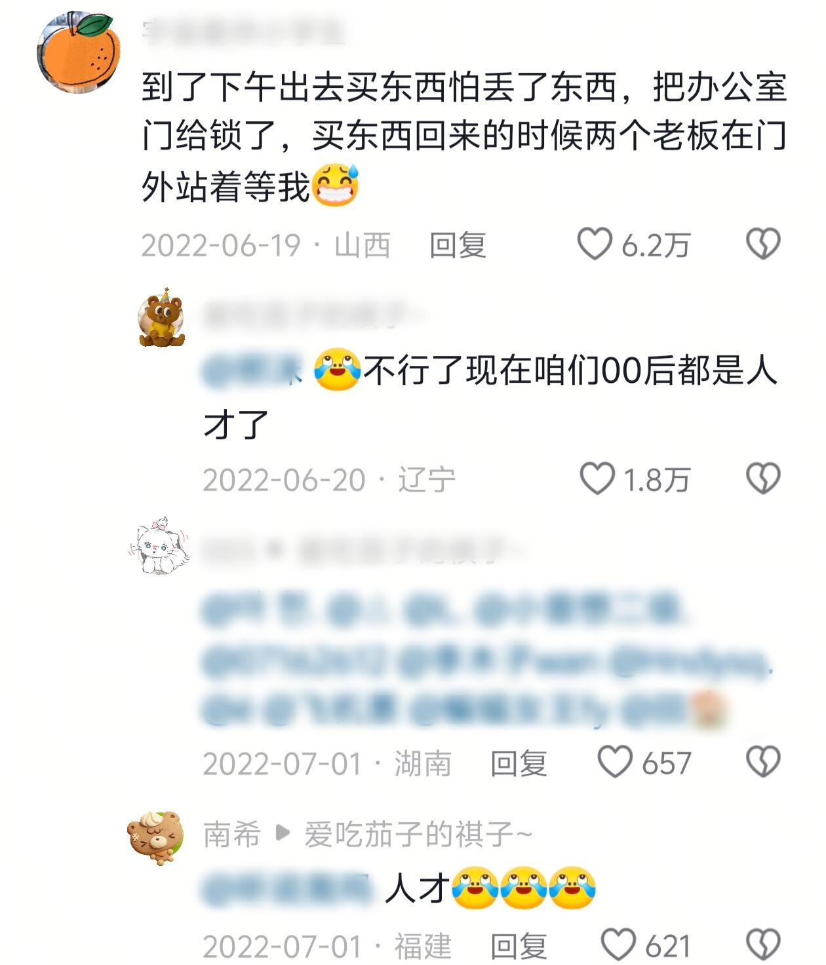Screen dimensions: 826x965
Task: Reply to the 2022-07-01 湖南 comment
Action: point(519,764)
